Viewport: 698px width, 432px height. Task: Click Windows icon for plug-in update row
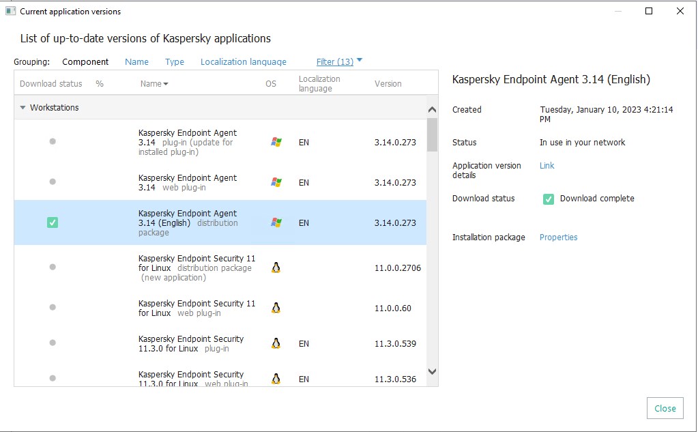(x=276, y=142)
